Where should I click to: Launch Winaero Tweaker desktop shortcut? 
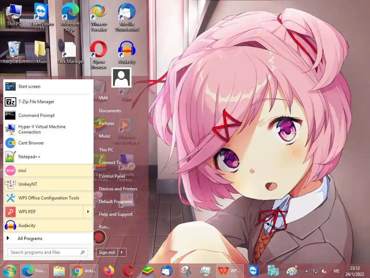point(98,17)
